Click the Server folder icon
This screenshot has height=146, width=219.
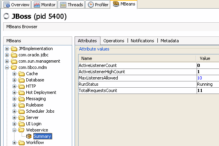pos(22,118)
